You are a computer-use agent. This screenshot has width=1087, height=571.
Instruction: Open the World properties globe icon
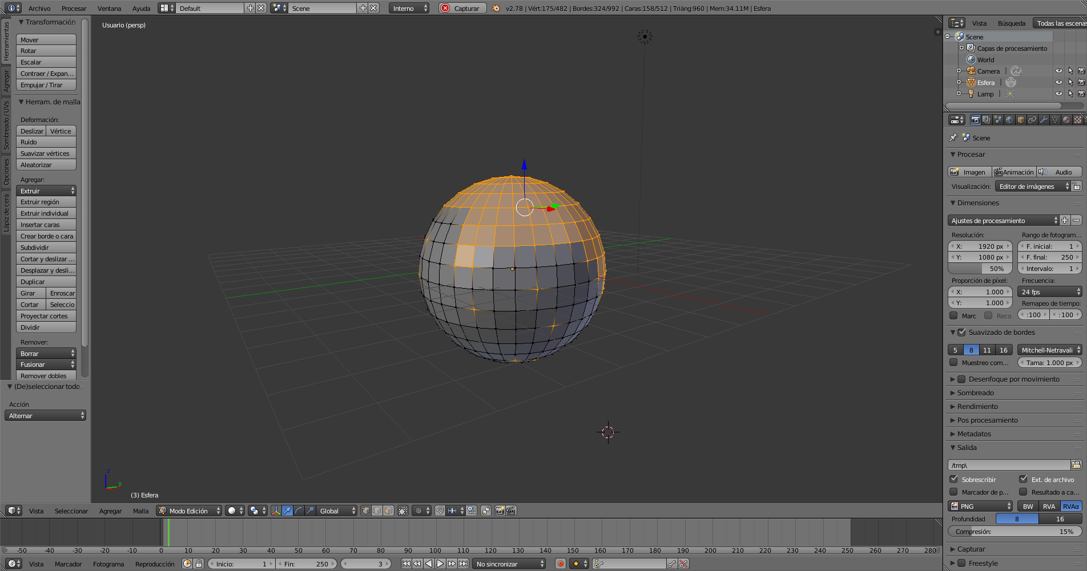coord(1009,120)
